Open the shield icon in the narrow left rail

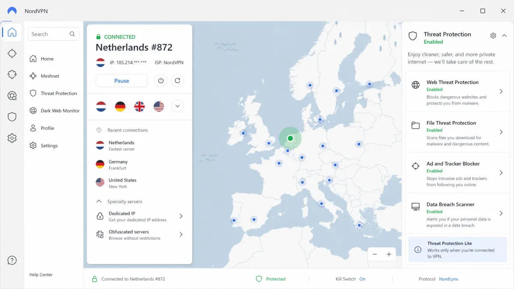pos(12,117)
